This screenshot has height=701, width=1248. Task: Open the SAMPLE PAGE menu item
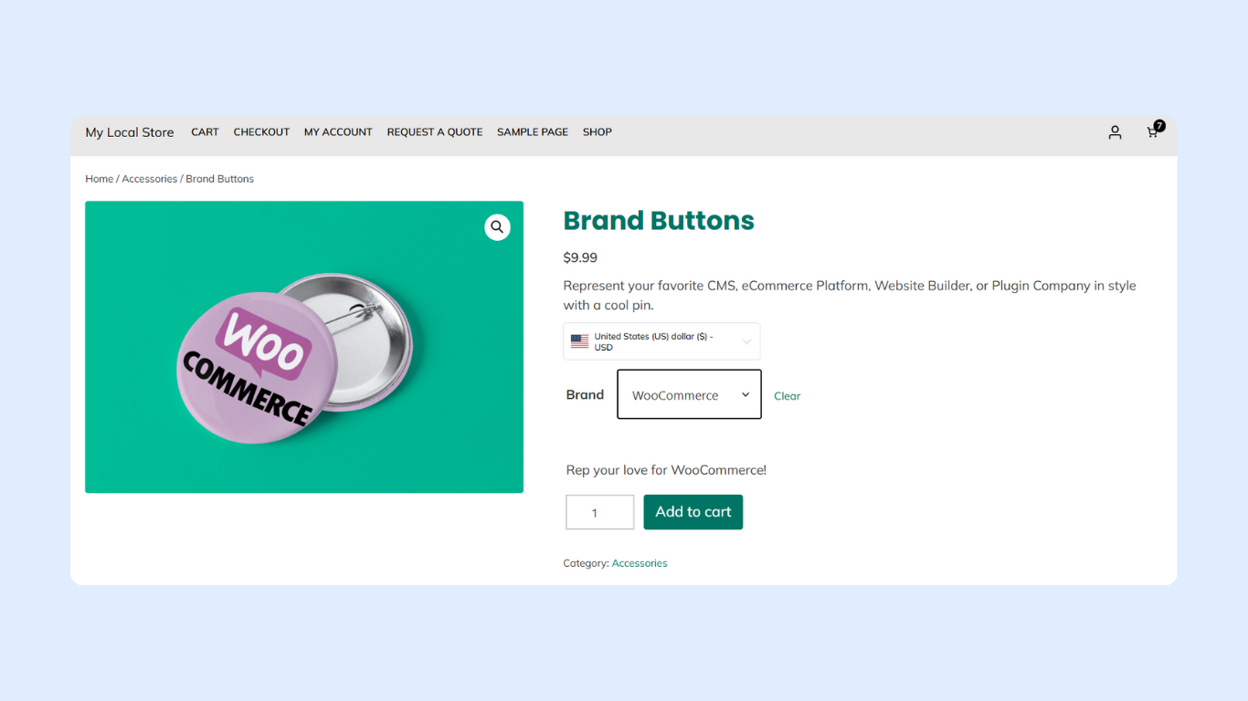pyautogui.click(x=532, y=132)
